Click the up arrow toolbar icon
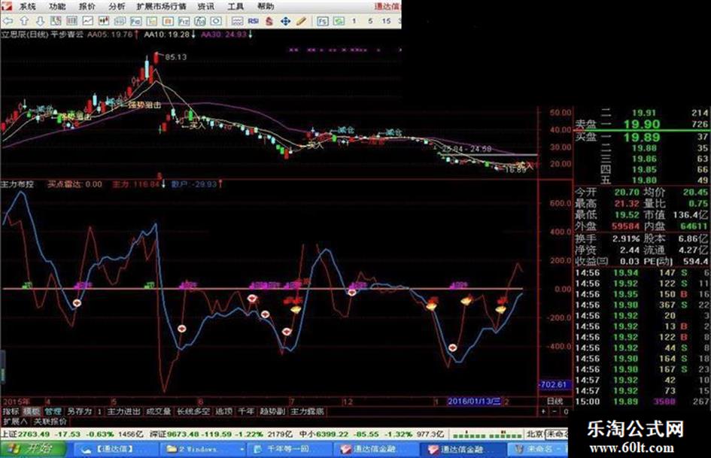The width and height of the screenshot is (711, 458). [x=25, y=20]
